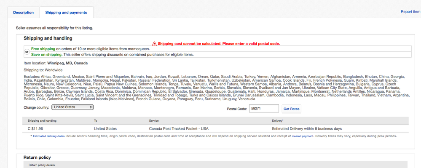Screen dimensions: 421x168
Task: Click the Service column header
Action: pos(154,121)
